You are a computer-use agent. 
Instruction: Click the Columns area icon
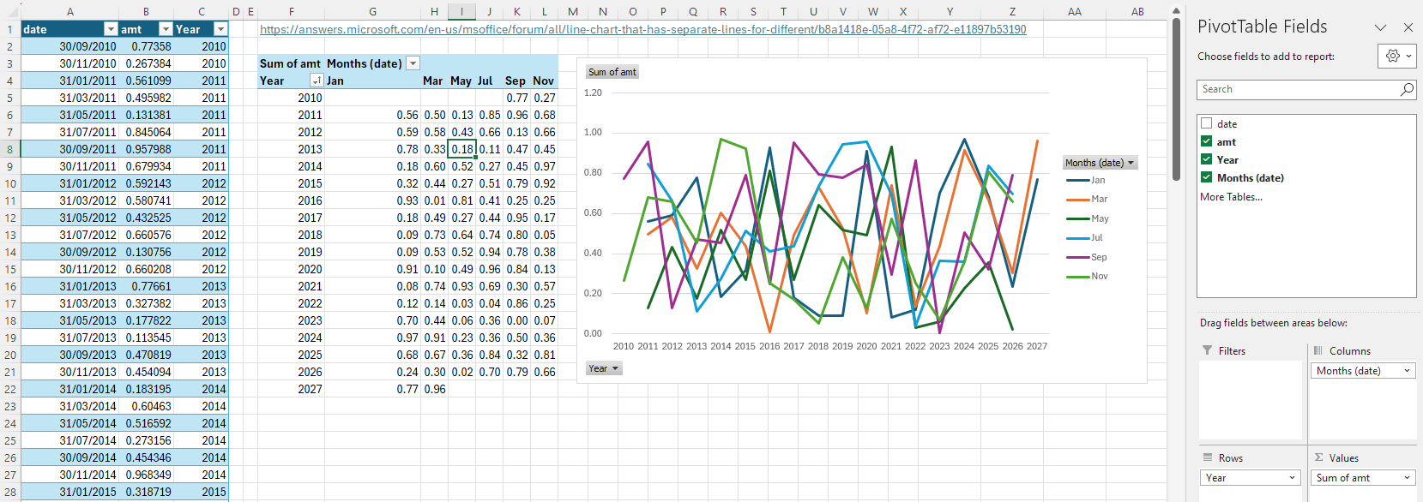pyautogui.click(x=1318, y=350)
